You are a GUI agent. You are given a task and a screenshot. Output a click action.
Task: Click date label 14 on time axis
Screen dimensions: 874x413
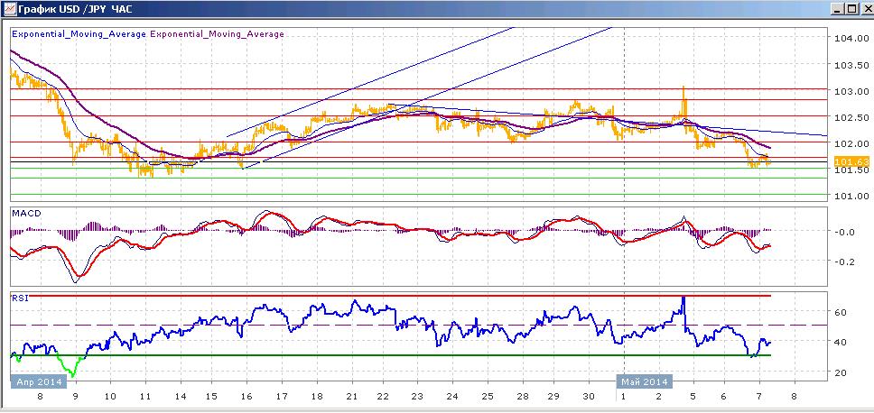click(181, 398)
